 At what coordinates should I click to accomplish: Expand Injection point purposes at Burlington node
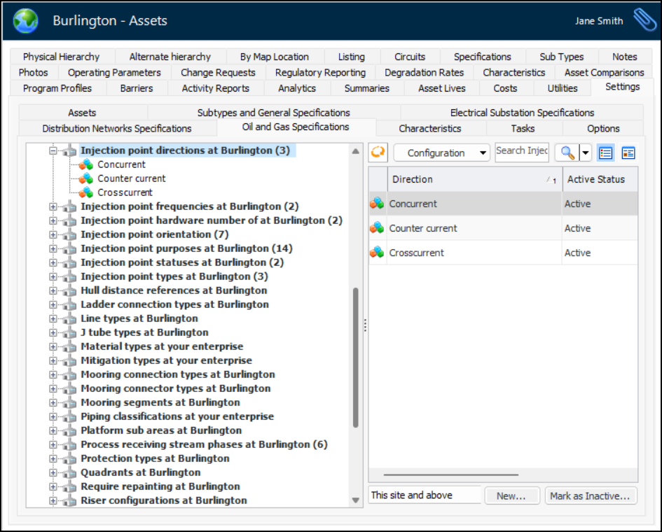53,248
